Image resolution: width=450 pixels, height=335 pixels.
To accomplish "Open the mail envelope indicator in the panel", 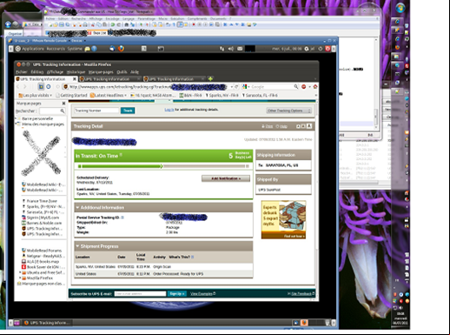I will point(240,49).
